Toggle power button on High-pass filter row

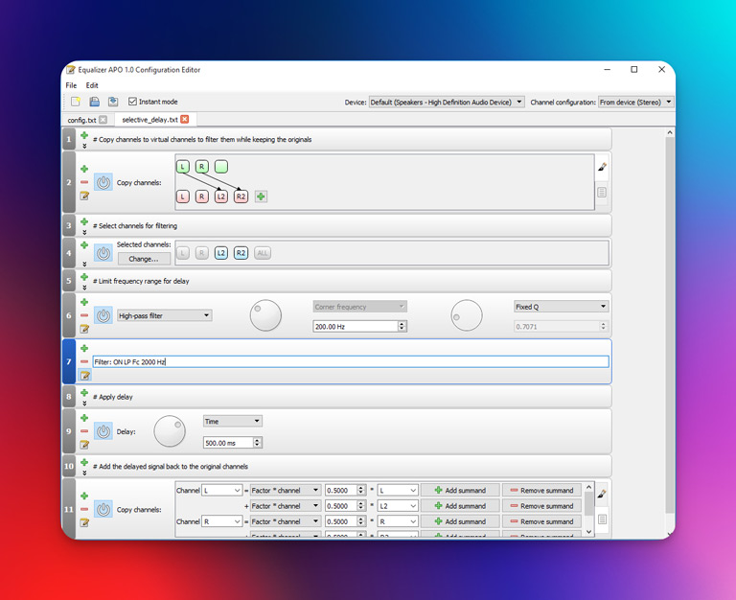pyautogui.click(x=103, y=315)
